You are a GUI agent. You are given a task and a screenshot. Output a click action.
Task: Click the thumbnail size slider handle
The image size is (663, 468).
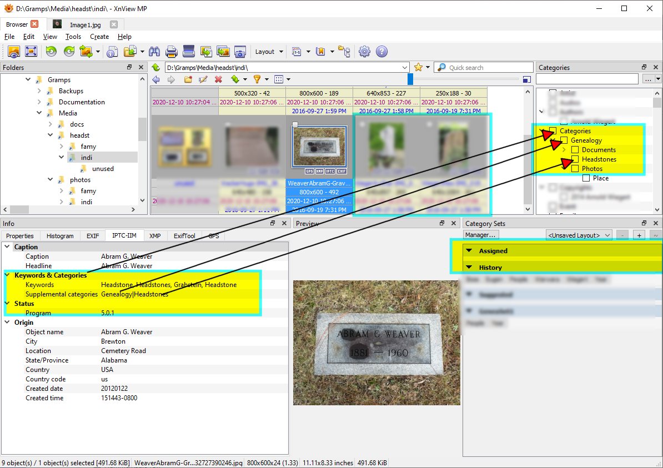tap(410, 79)
